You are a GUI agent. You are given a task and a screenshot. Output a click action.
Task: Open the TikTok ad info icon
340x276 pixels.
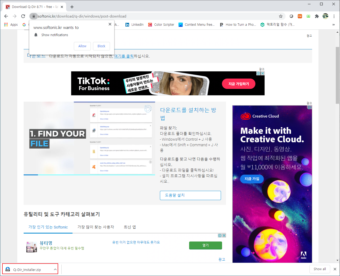(x=258, y=73)
